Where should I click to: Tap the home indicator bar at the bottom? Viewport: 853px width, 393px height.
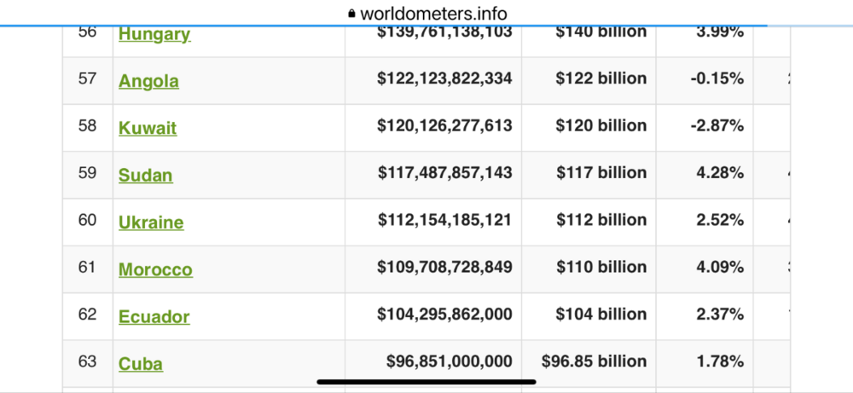[426, 382]
